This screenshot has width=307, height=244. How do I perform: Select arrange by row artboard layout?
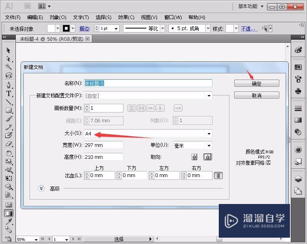tap(150, 108)
